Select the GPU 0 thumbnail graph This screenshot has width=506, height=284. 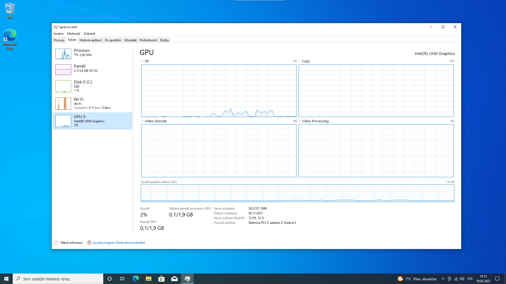(x=63, y=121)
